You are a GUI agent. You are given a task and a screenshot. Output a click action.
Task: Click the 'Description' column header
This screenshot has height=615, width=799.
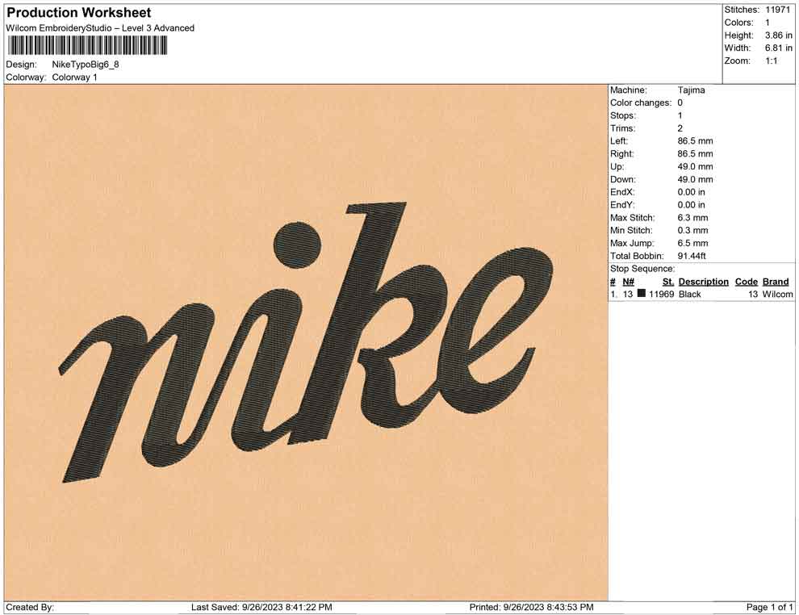pyautogui.click(x=704, y=282)
